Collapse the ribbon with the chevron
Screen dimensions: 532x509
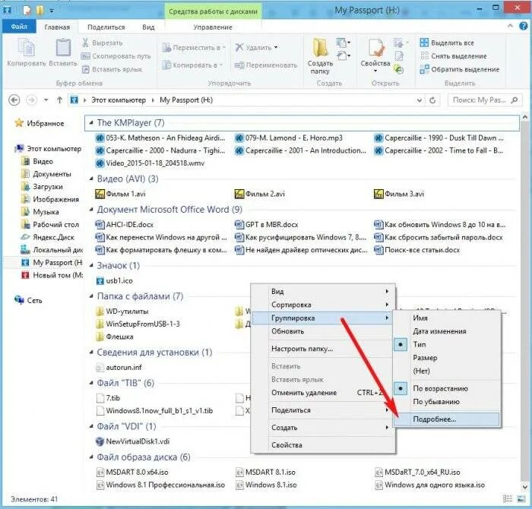510,26
